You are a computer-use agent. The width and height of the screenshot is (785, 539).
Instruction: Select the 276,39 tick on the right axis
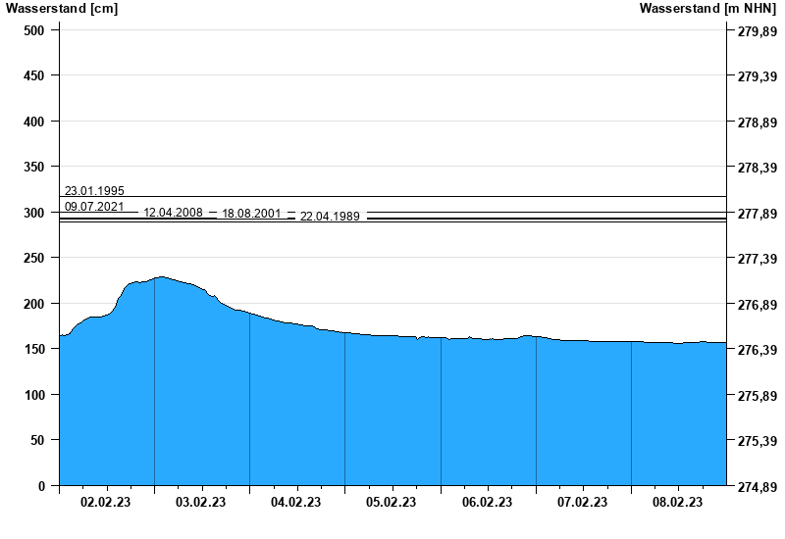[751, 350]
